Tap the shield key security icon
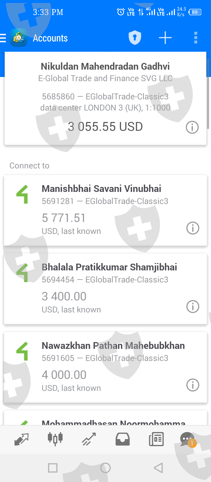This screenshot has width=211, height=482. 135,38
